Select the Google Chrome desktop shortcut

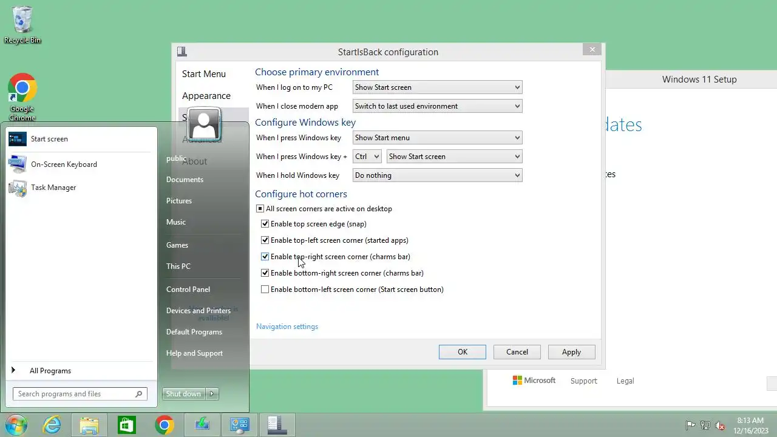(x=22, y=98)
